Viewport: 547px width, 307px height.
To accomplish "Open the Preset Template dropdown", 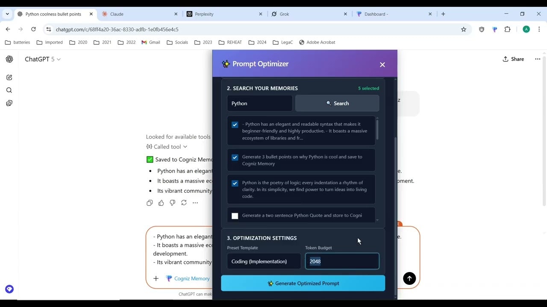I will [x=264, y=261].
